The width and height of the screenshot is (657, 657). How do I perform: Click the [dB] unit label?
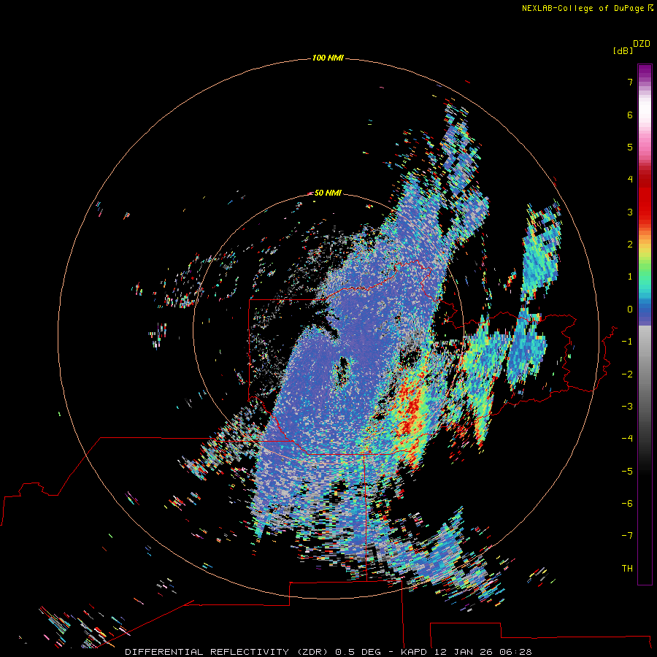tap(623, 51)
